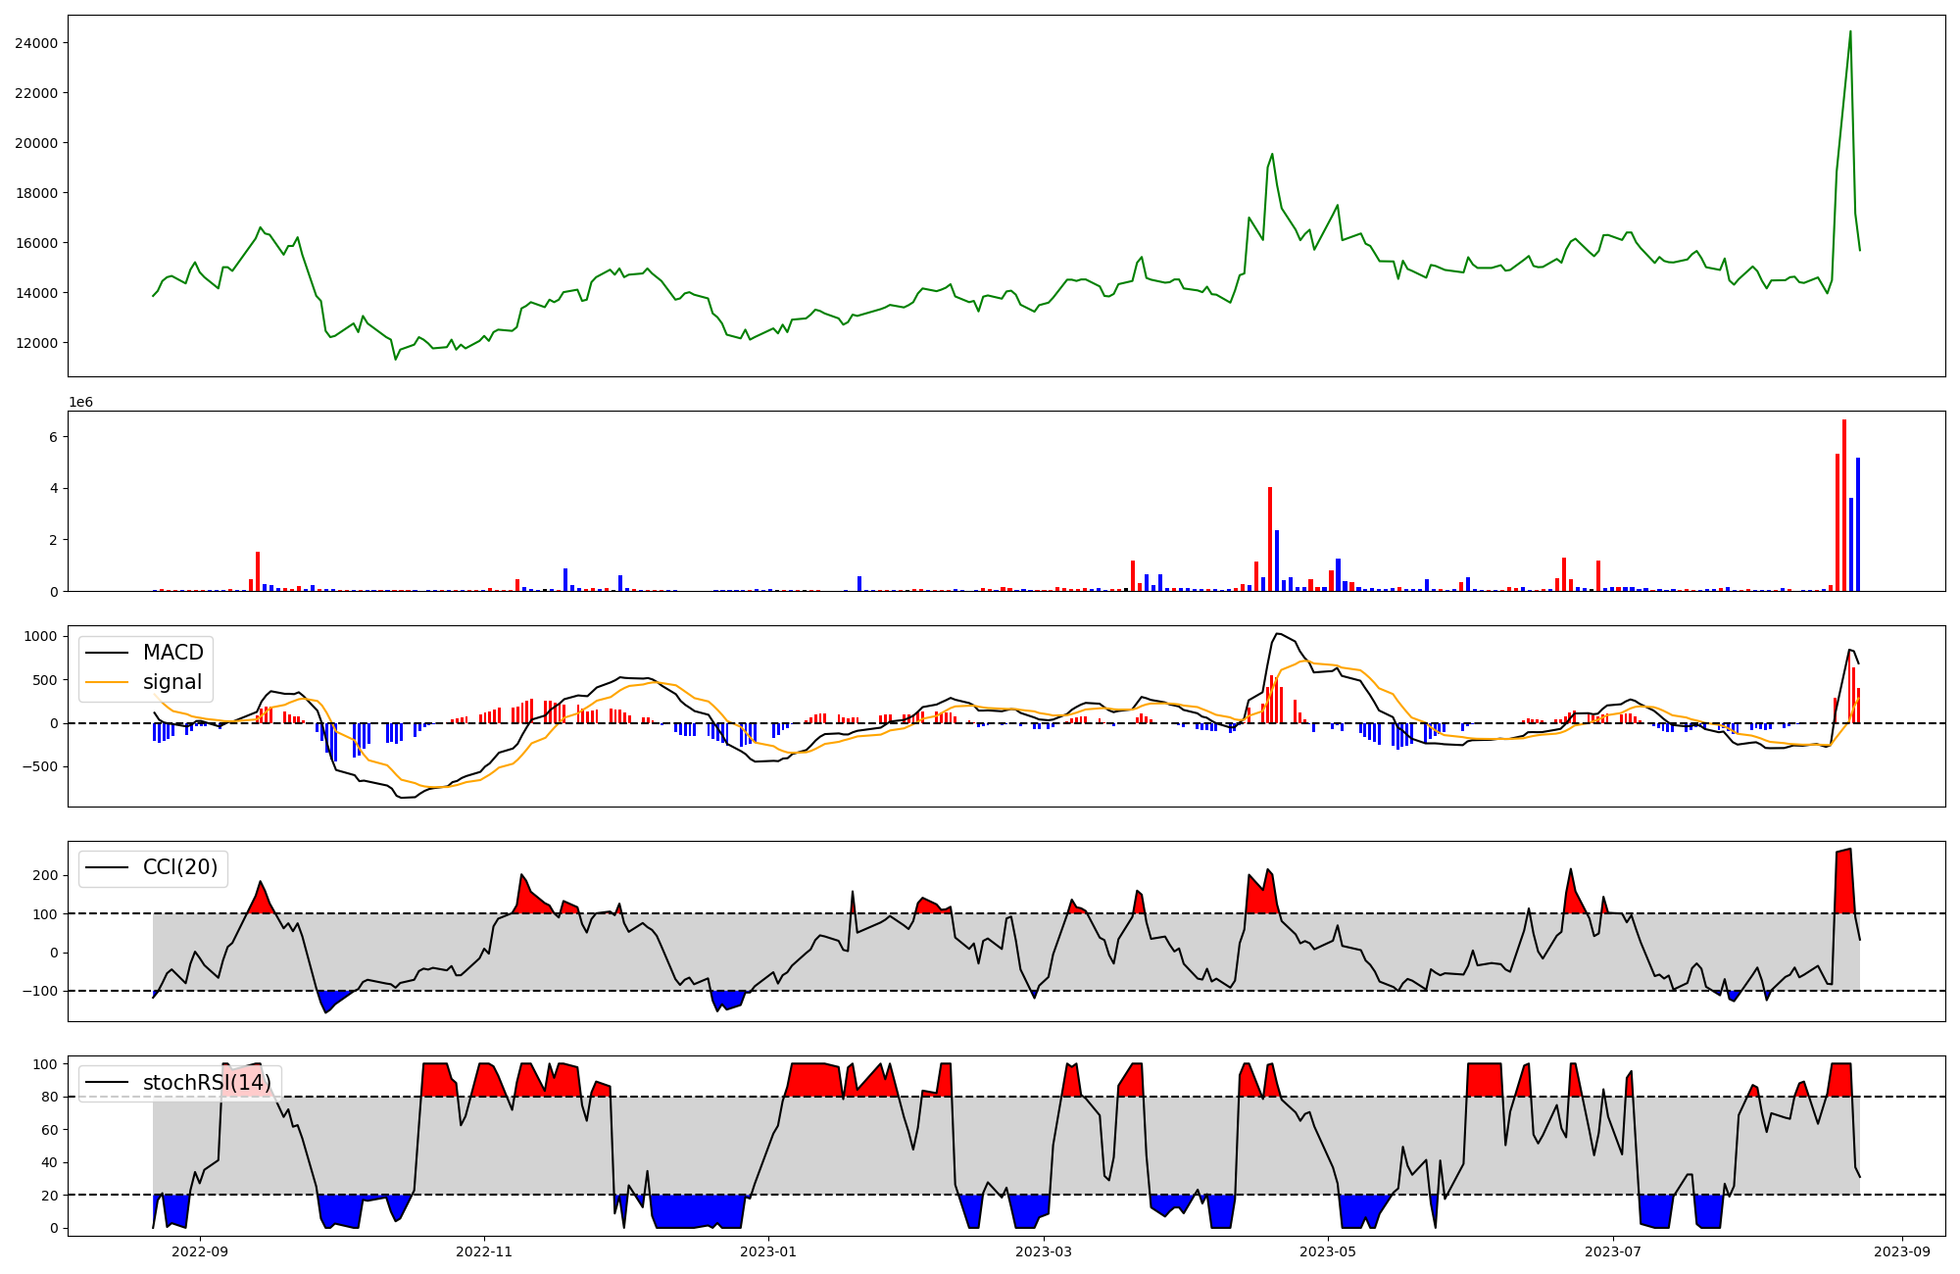Click the 2023-03 x-axis date label
Screen dimensions: 1960x1274
tap(1044, 1251)
